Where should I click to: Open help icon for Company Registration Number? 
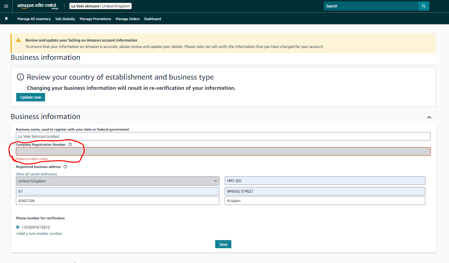[70, 144]
